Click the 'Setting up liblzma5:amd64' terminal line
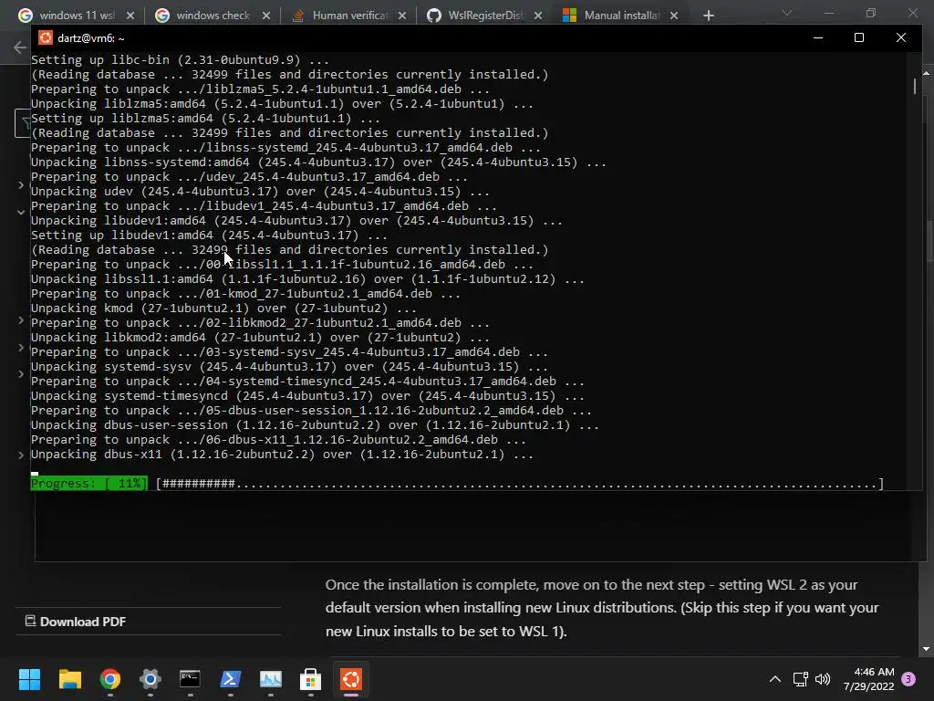 [205, 118]
